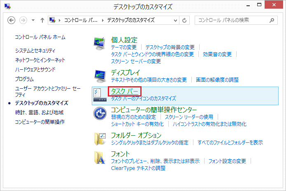
Task: Click タスク バーとウィンドウの境界線の色の変更
Action: (152, 54)
